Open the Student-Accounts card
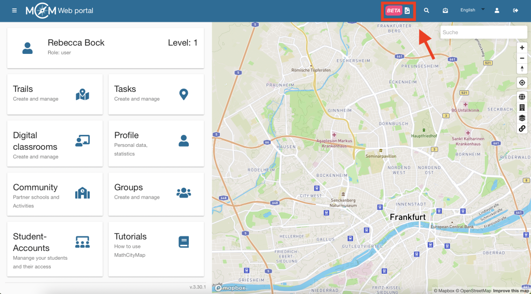Image resolution: width=531 pixels, height=294 pixels. coord(55,249)
